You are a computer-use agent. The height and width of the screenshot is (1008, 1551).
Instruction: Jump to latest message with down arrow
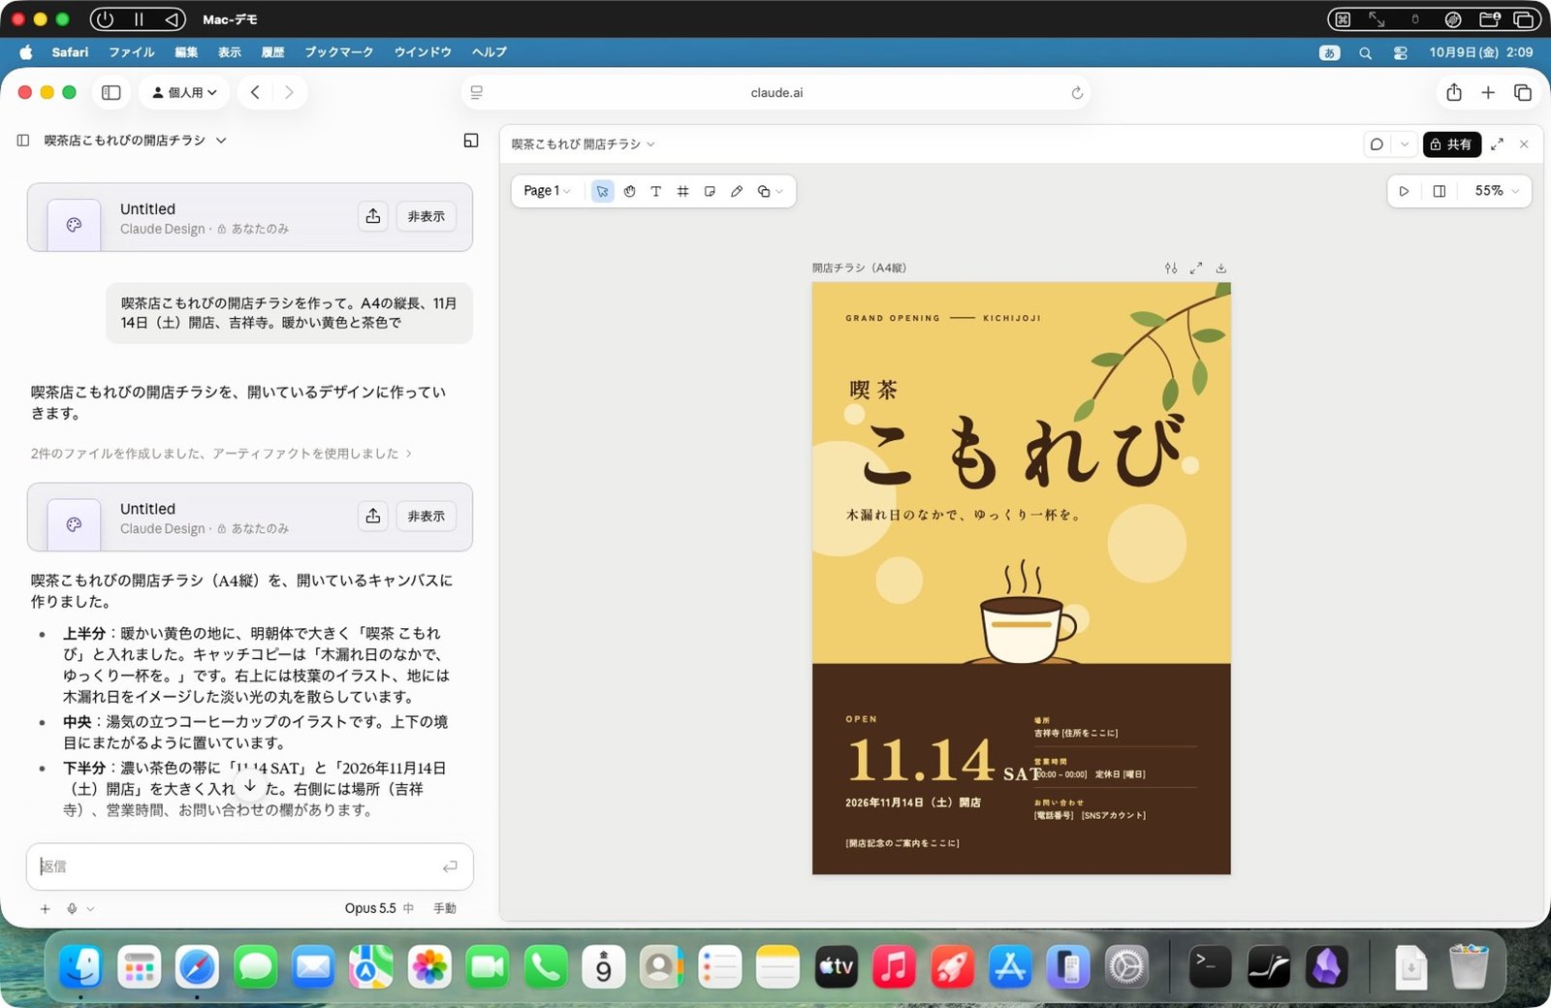250,786
